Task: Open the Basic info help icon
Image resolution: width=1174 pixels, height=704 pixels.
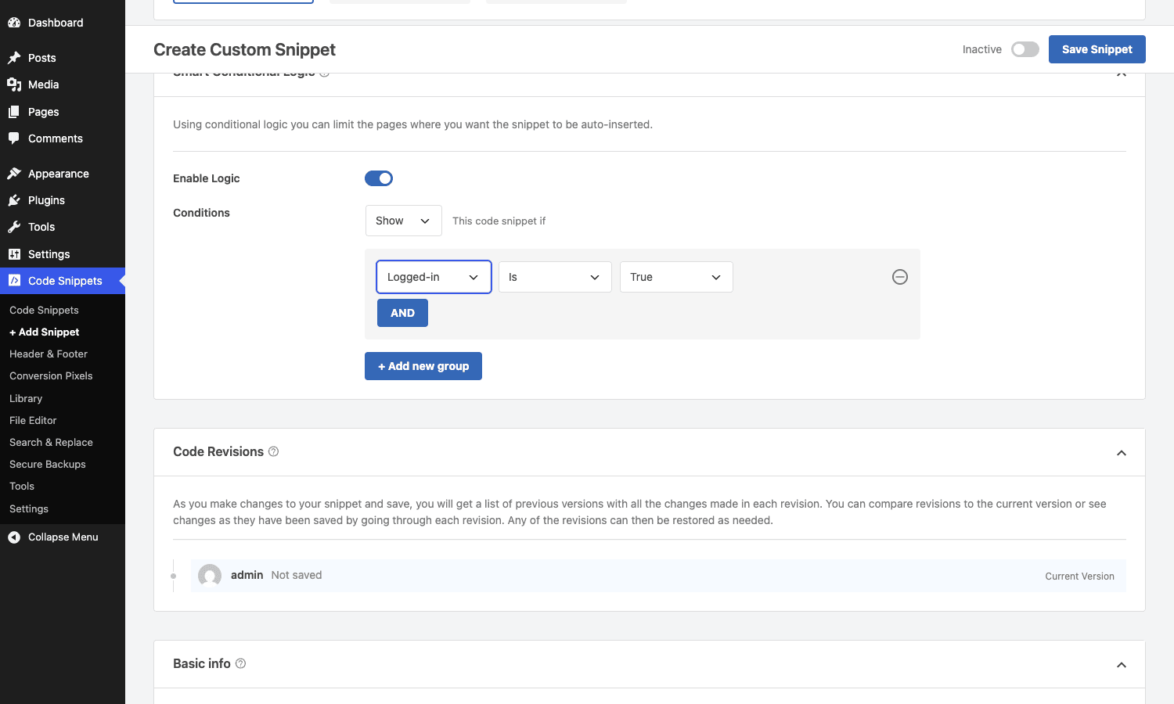Action: click(x=240, y=663)
